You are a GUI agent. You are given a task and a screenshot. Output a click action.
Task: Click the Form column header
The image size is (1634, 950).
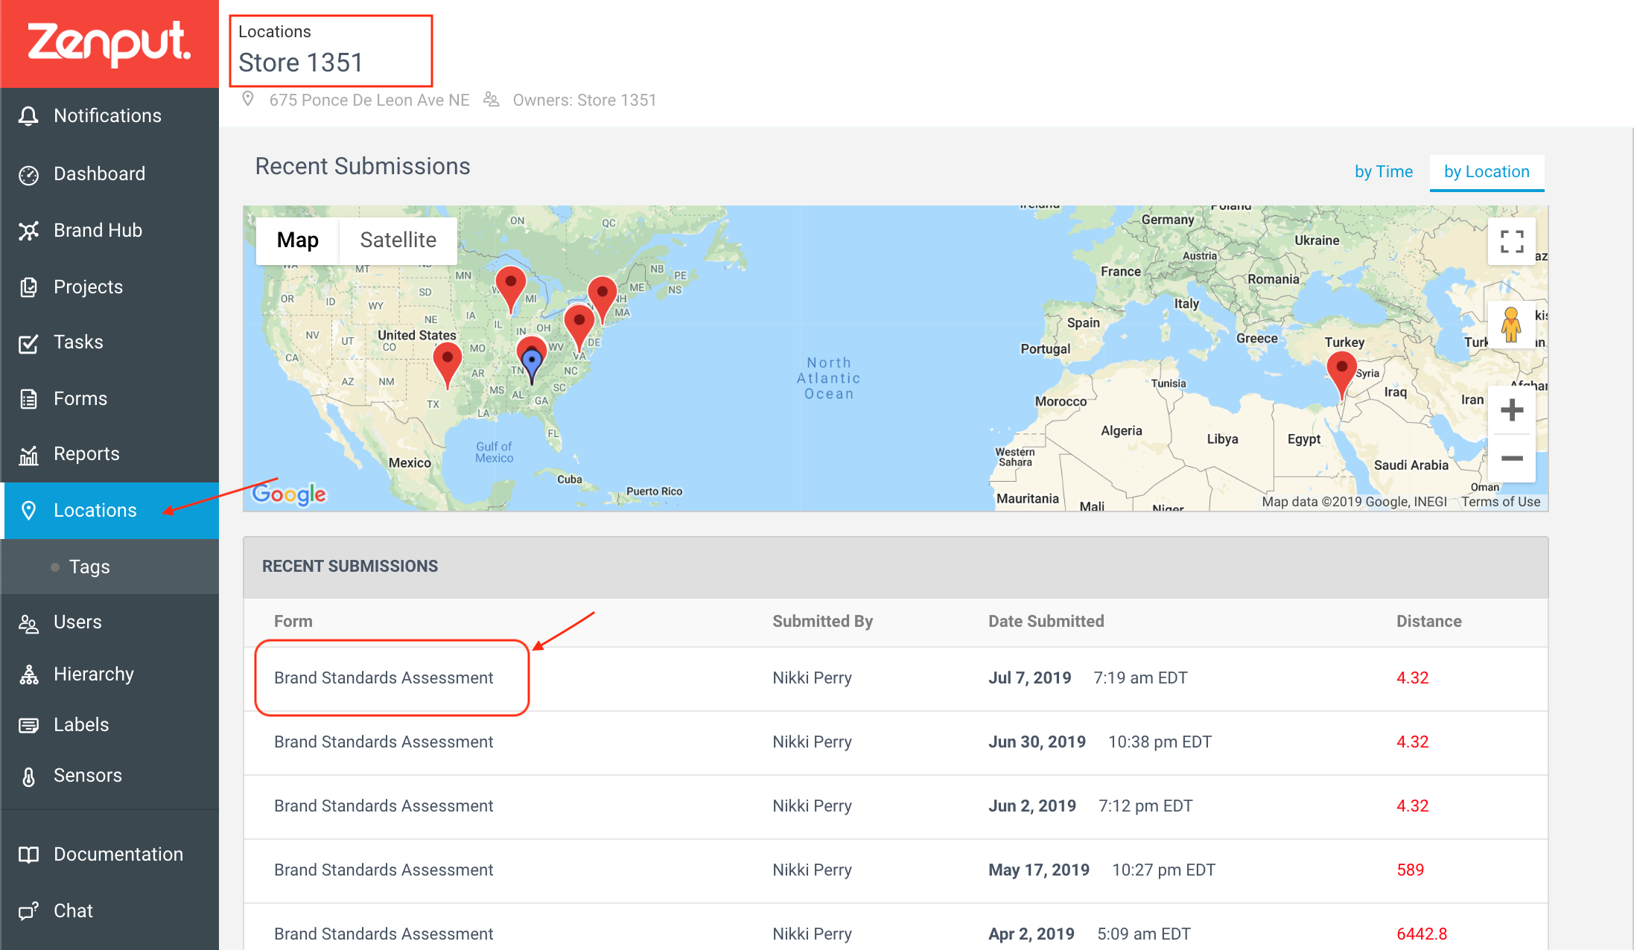pyautogui.click(x=293, y=622)
